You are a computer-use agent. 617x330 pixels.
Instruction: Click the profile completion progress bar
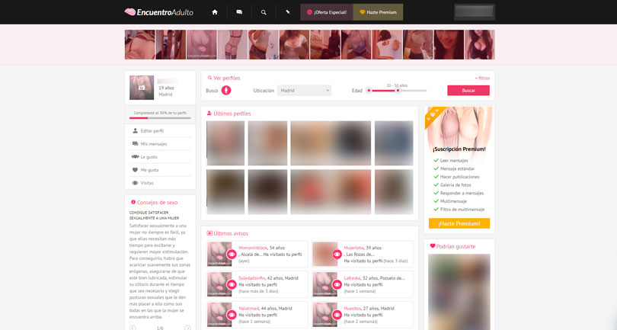click(160, 117)
